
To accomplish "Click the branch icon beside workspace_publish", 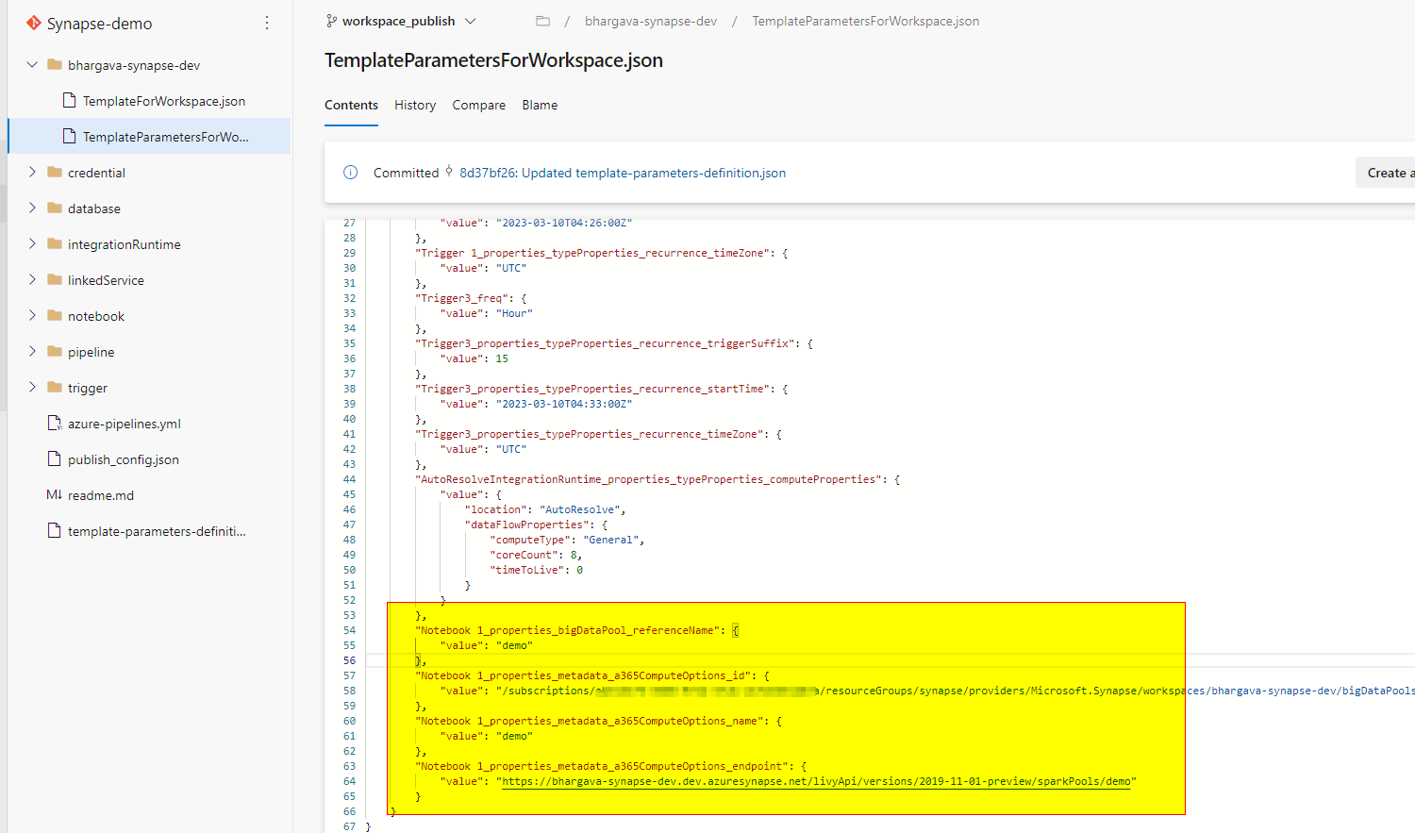I will pyautogui.click(x=332, y=20).
